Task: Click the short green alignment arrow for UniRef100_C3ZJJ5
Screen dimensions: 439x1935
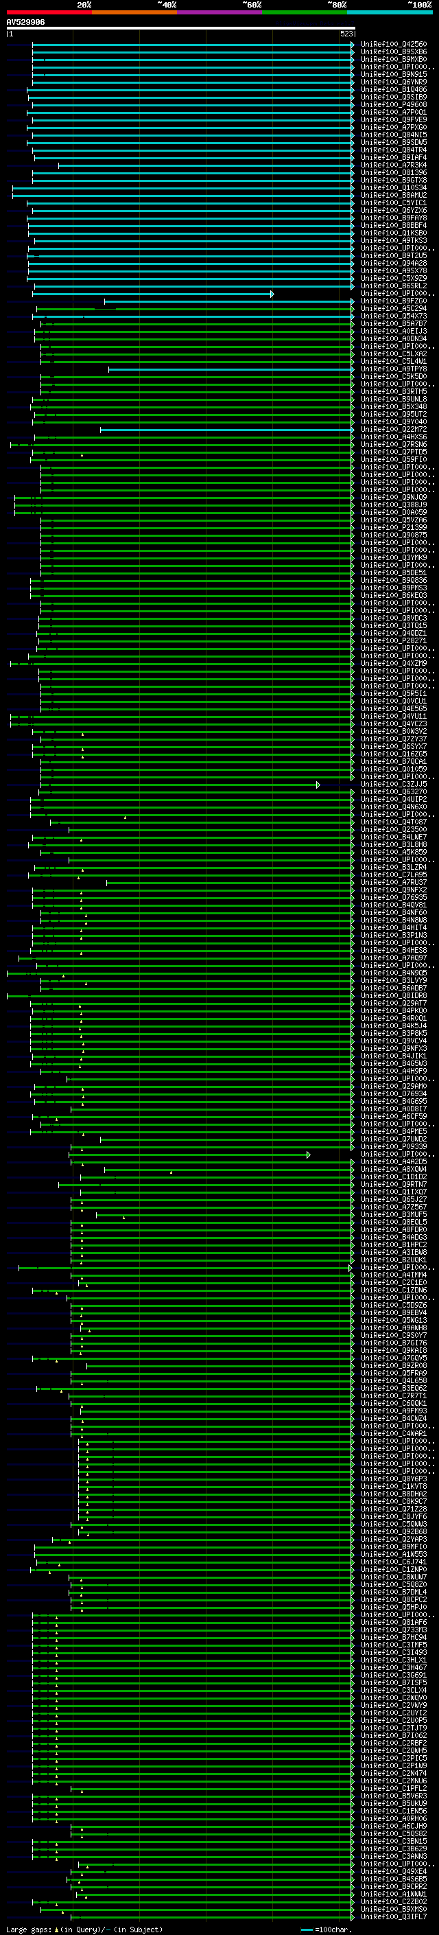Action: pos(180,784)
